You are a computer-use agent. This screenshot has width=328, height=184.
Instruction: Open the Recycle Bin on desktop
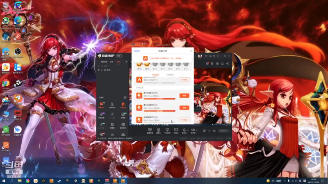point(6,6)
